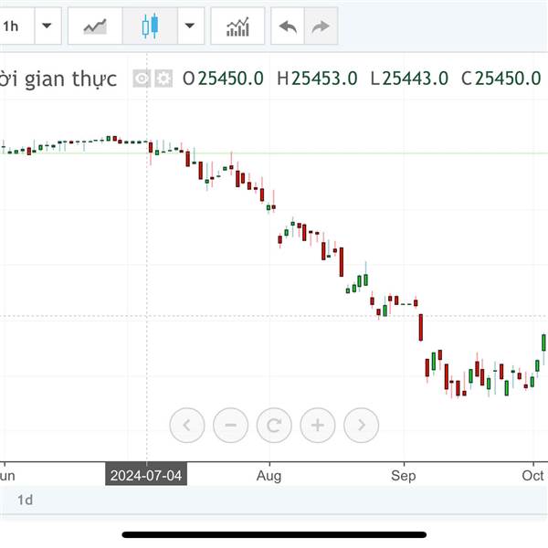Click the O 25450.0 open value

pyautogui.click(x=224, y=79)
